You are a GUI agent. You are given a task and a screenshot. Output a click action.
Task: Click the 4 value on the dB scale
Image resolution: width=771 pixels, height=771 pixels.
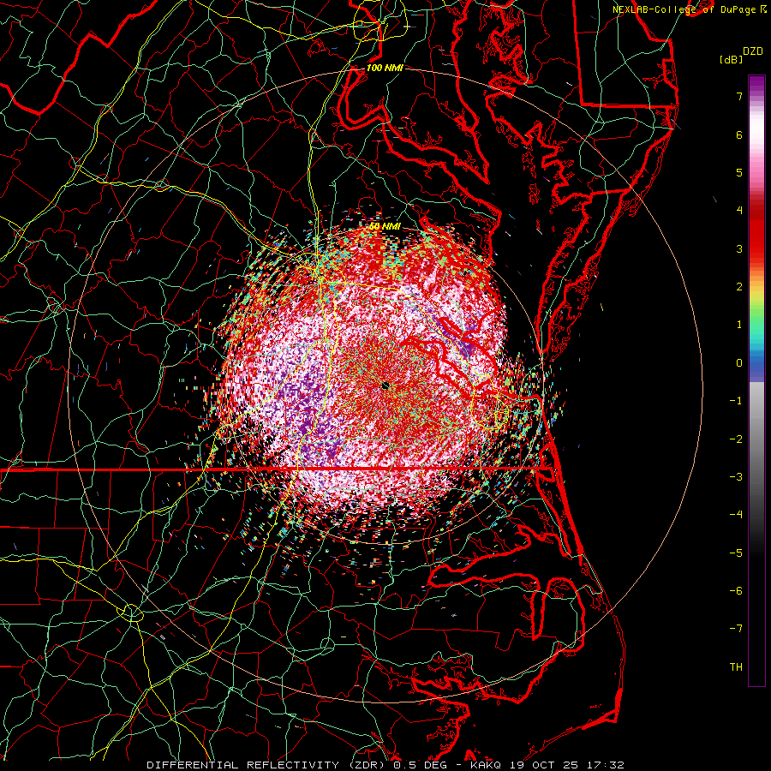pos(739,211)
